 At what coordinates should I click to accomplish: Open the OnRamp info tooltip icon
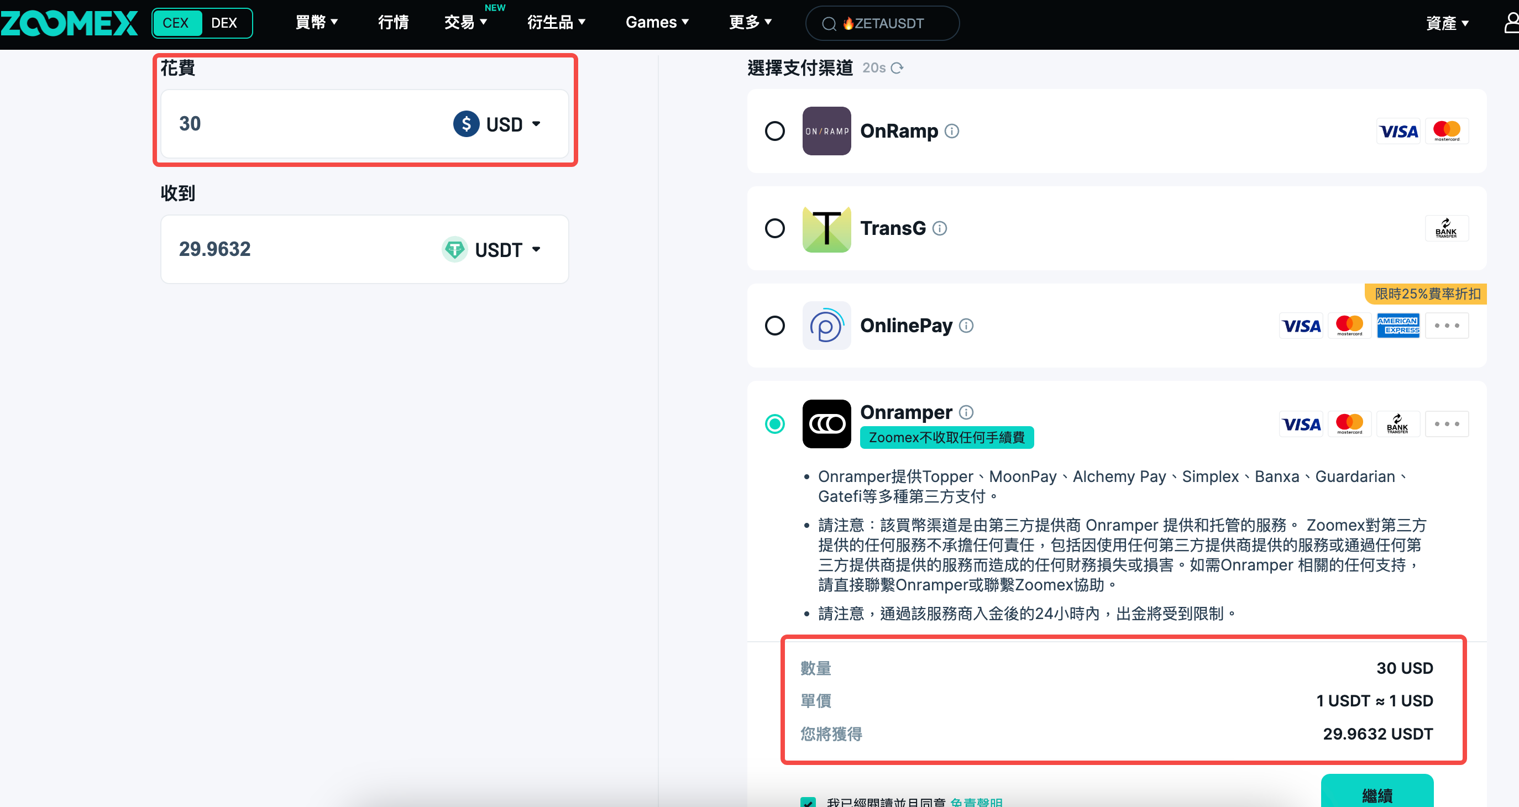tap(952, 131)
